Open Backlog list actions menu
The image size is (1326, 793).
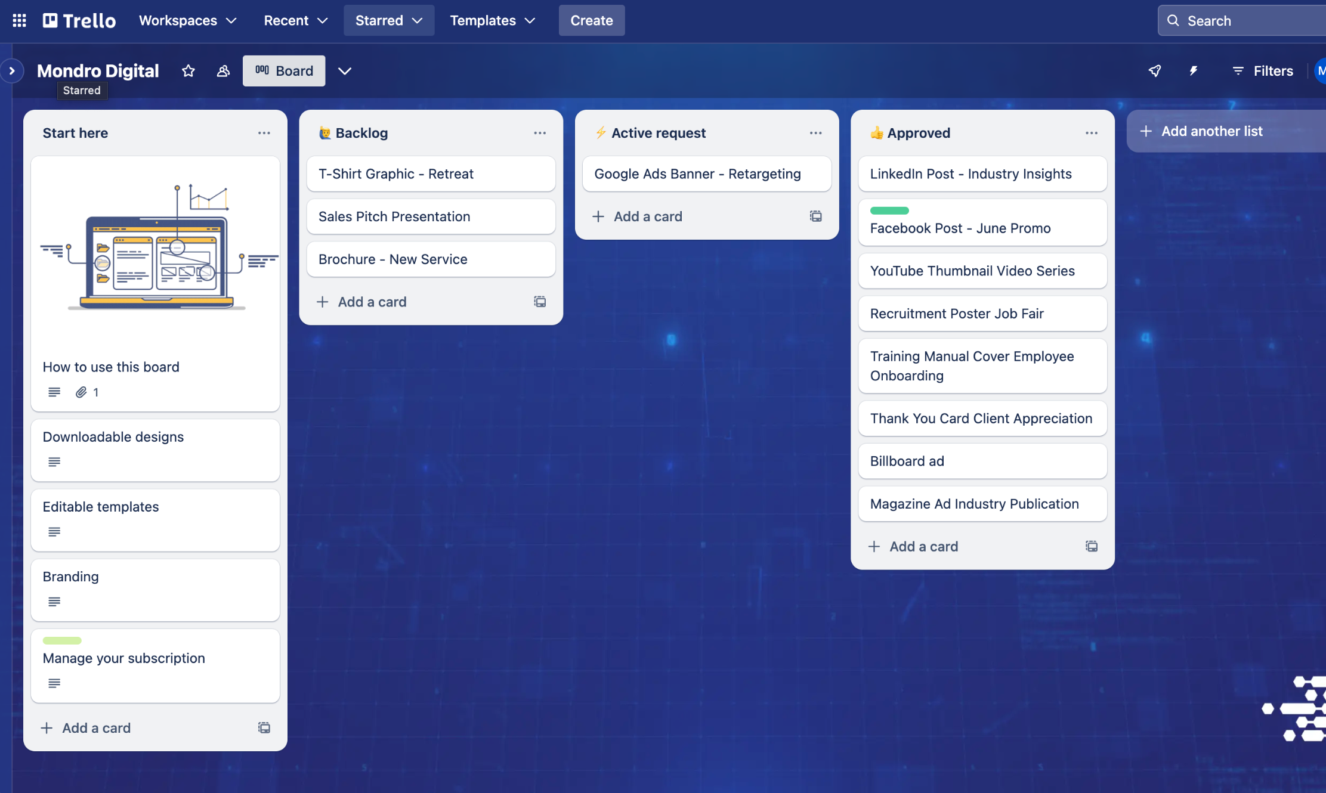pyautogui.click(x=540, y=133)
